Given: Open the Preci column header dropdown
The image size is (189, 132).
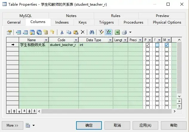Looking at the screenshot, I should (140, 40).
